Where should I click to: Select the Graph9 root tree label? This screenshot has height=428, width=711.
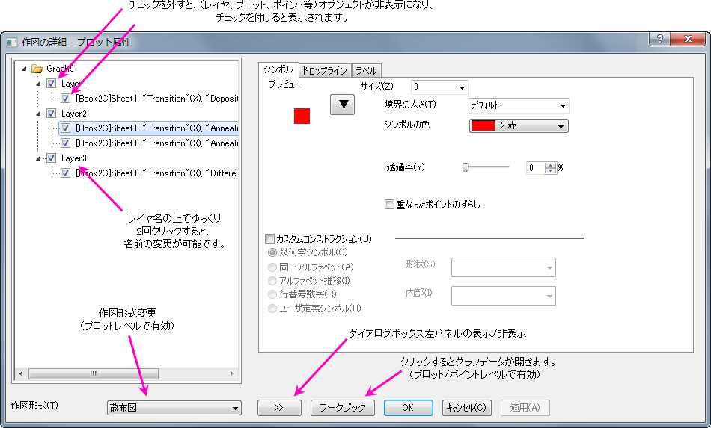tap(60, 69)
